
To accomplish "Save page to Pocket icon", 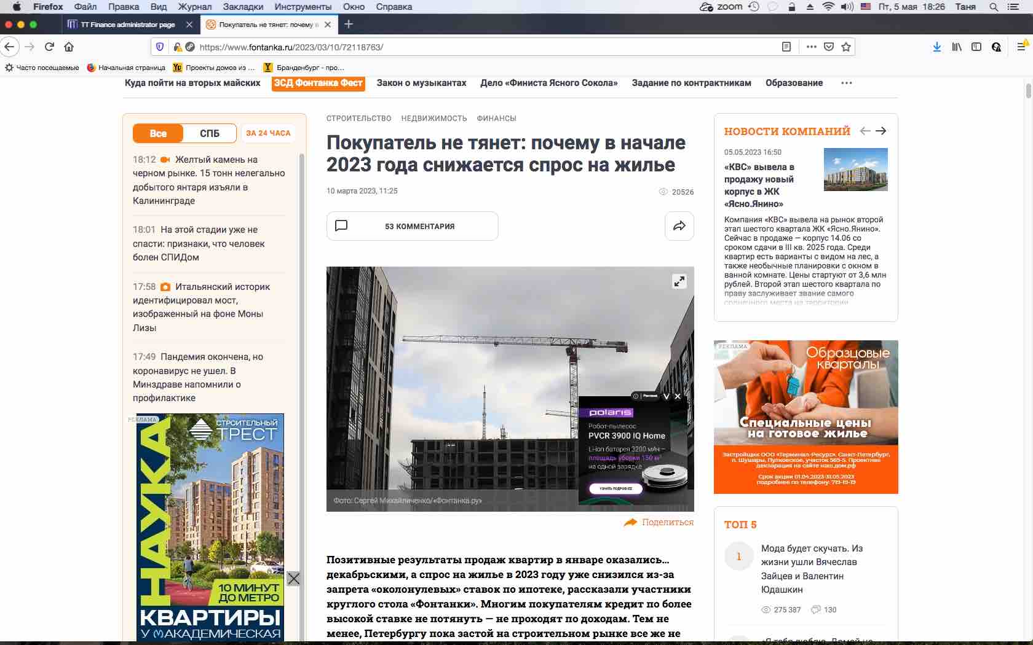I will pyautogui.click(x=829, y=47).
